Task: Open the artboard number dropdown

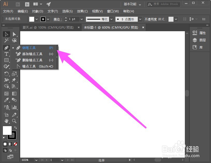Action: tap(62, 160)
